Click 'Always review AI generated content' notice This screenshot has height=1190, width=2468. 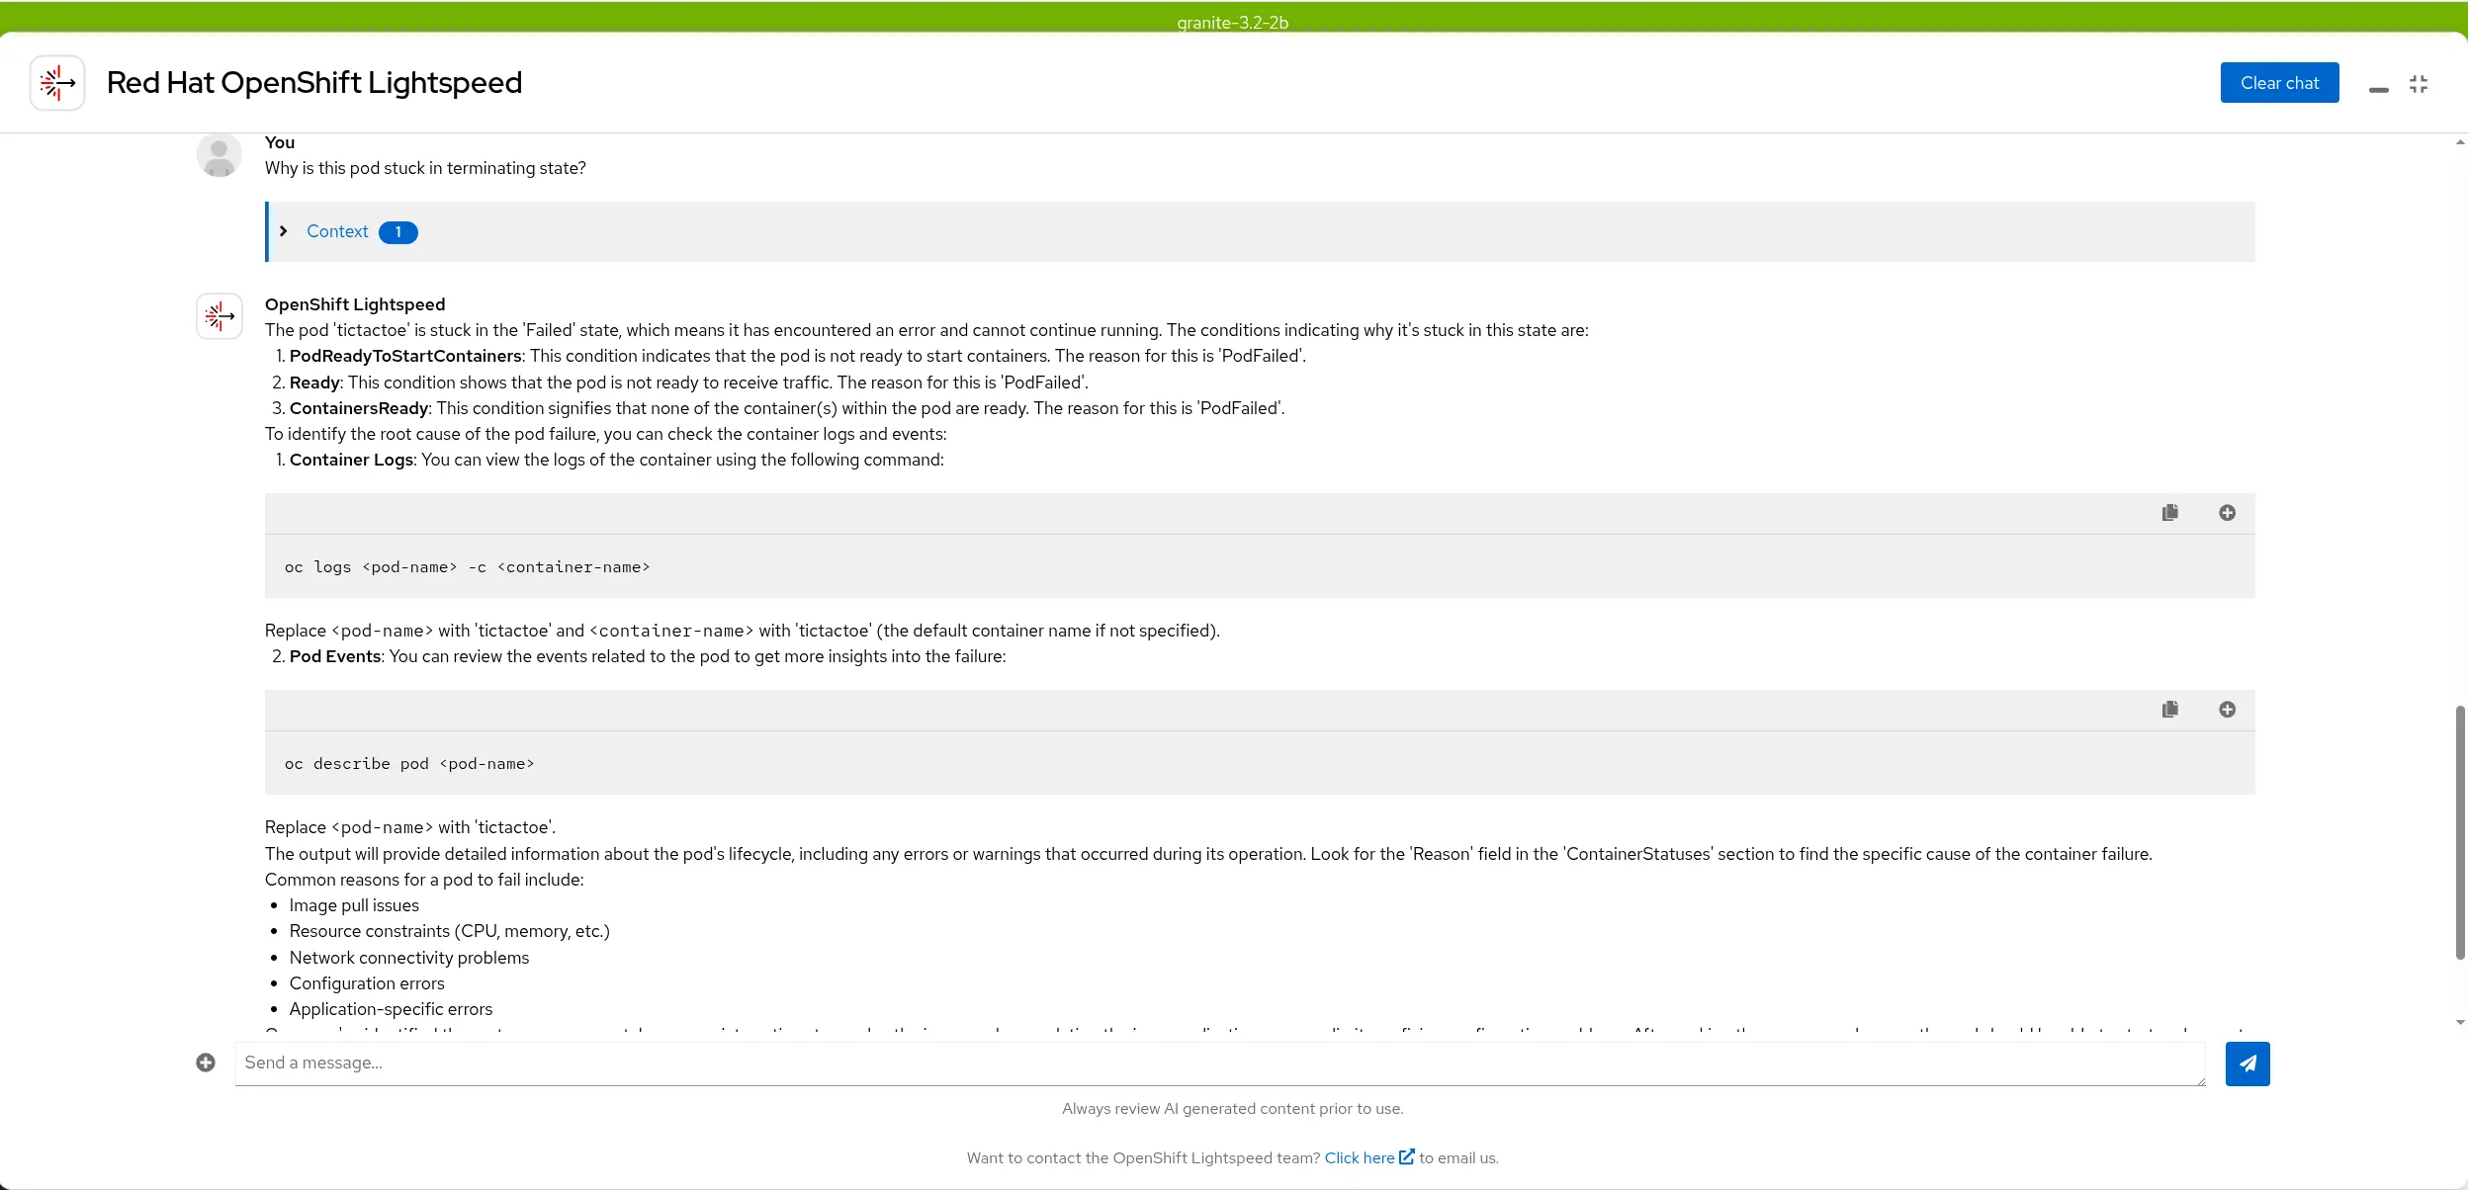tap(1233, 1109)
